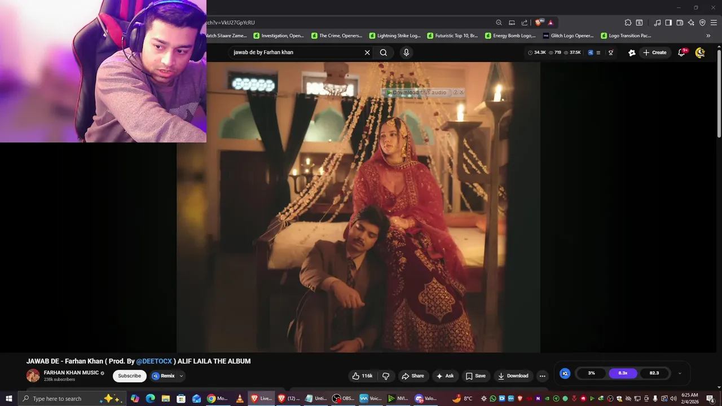Show hidden bookmarks with double chevron

pyautogui.click(x=708, y=36)
